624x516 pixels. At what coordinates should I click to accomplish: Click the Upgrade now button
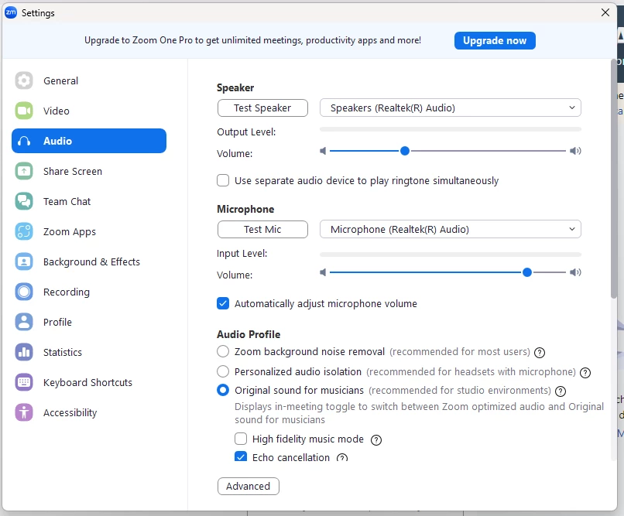(495, 40)
